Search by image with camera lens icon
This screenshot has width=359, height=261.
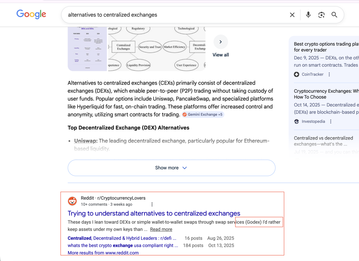point(321,15)
